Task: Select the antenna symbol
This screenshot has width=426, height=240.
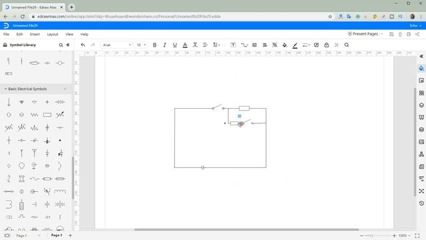Action: (x=34, y=153)
